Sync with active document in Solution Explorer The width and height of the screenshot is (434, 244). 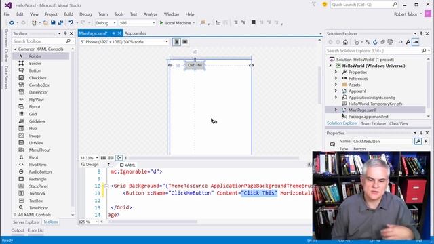point(368,42)
